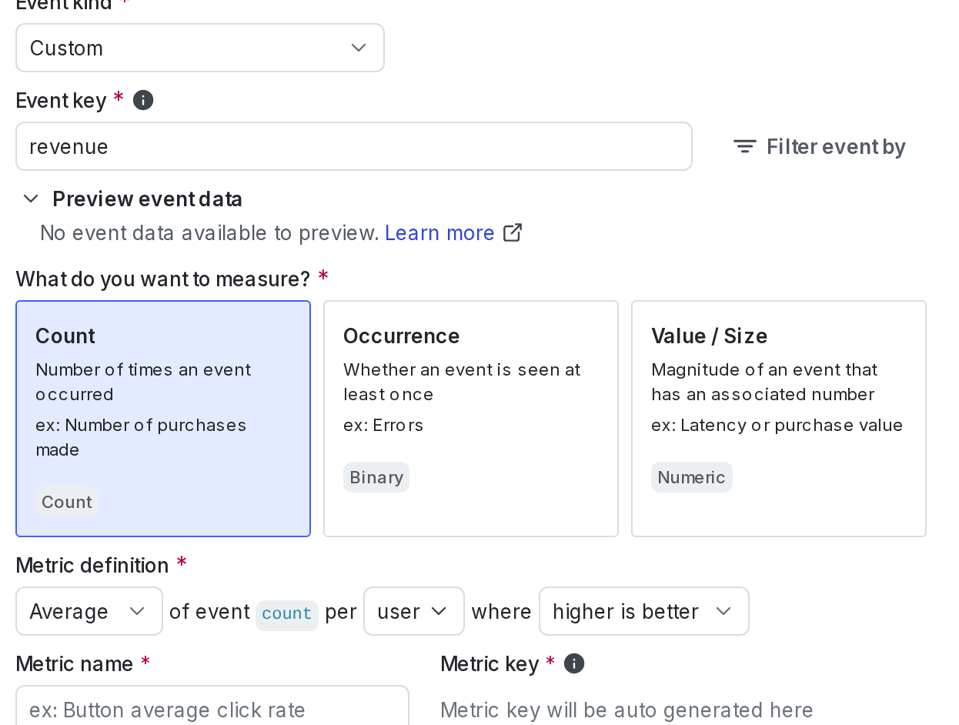Click the Preview event data heading
959x725 pixels.
point(147,199)
